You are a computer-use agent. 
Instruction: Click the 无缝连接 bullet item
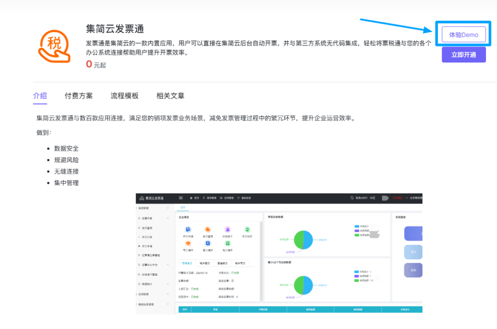click(x=66, y=171)
